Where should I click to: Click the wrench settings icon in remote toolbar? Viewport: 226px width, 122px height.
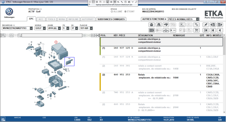122,2
